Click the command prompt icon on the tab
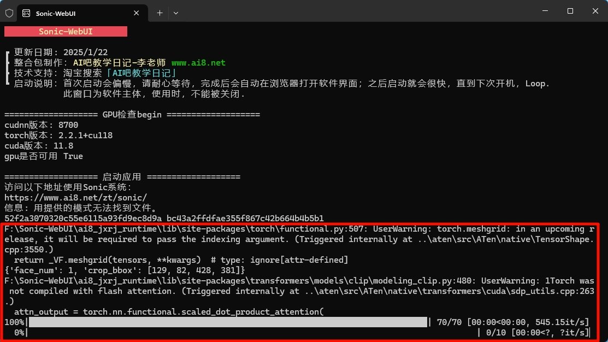The image size is (608, 342). pyautogui.click(x=26, y=13)
